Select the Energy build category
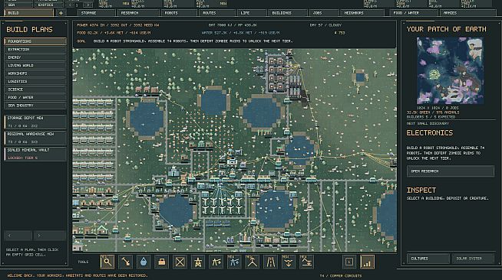Image resolution: width=502 pixels, height=280 pixels. point(35,57)
